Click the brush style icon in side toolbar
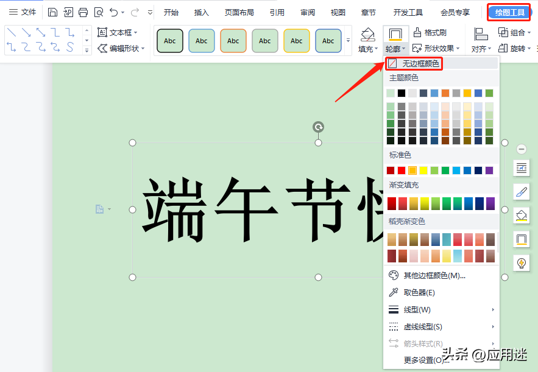This screenshot has width=538, height=372. pos(522,192)
